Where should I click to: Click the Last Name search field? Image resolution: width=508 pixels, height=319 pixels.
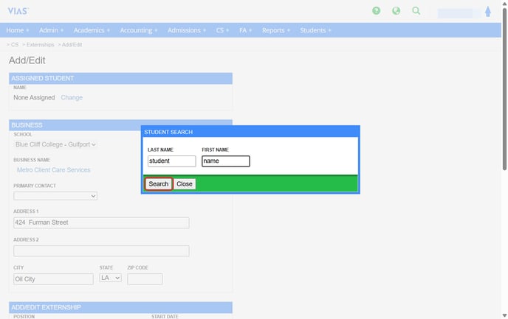(171, 161)
